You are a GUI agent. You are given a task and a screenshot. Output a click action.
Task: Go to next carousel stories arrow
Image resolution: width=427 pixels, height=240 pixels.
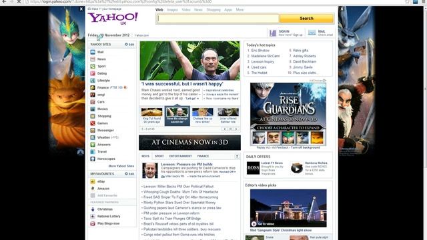(x=236, y=129)
